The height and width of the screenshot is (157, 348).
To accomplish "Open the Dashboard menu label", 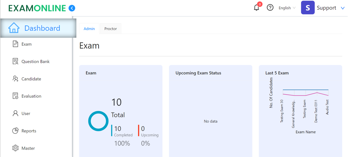I will point(42,28).
